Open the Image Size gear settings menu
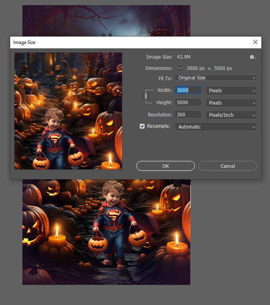Image resolution: width=270 pixels, height=305 pixels. (x=253, y=57)
